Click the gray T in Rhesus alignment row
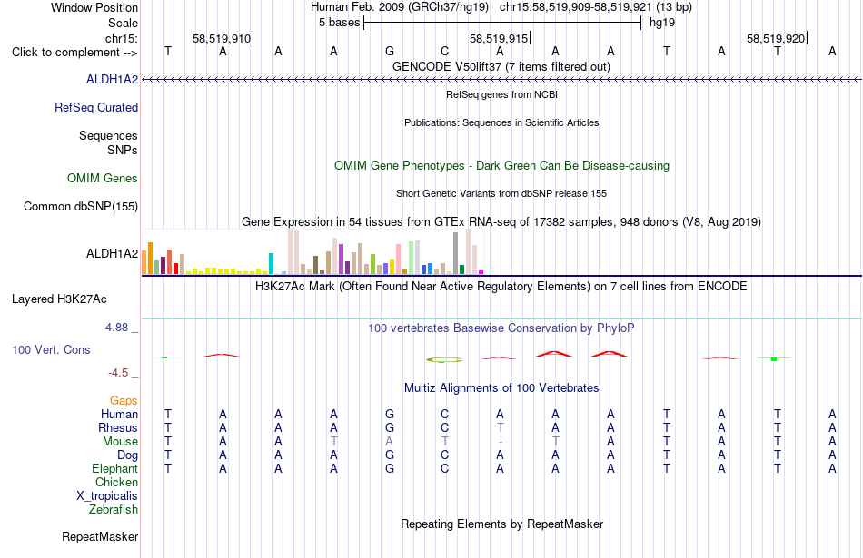Image resolution: width=863 pixels, height=558 pixels. coord(500,427)
